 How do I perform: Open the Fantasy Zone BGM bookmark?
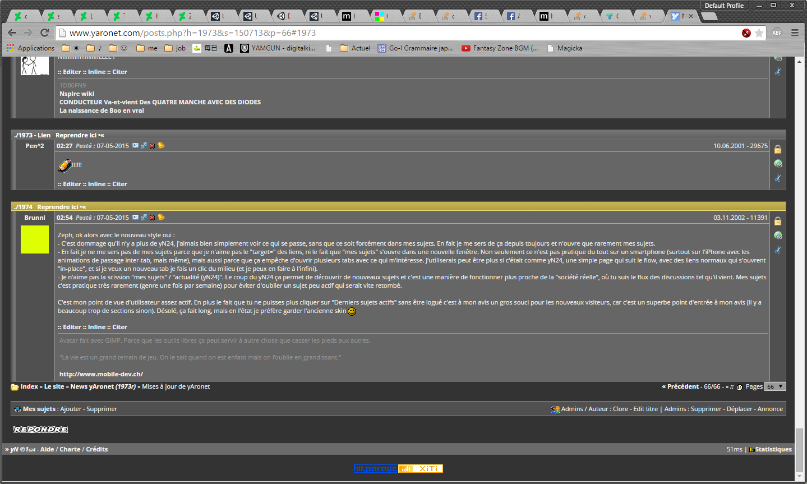pyautogui.click(x=500, y=48)
